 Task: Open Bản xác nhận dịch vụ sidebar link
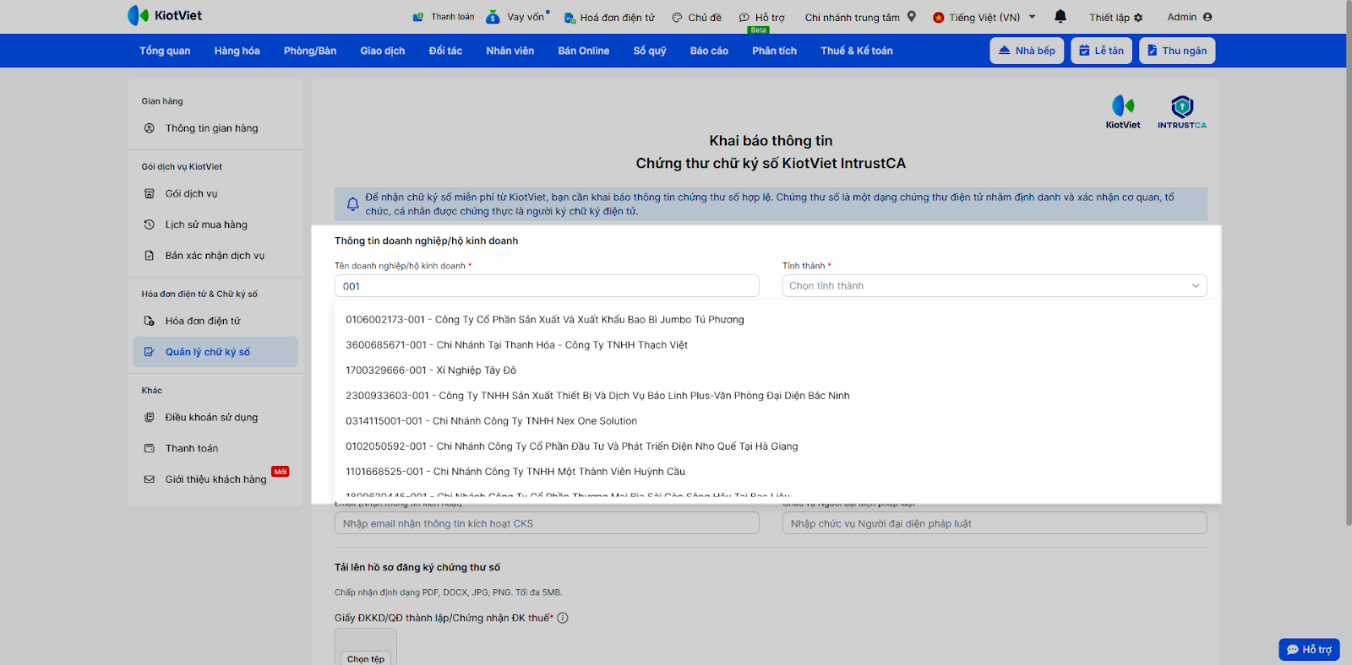click(215, 256)
